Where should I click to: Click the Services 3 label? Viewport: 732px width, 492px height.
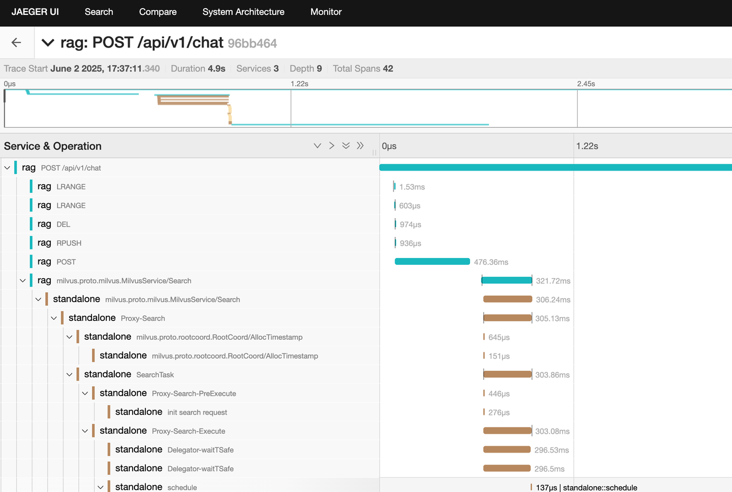257,69
